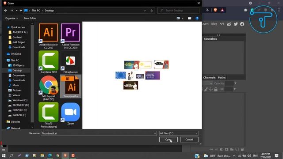This screenshot has height=159, width=283.
Task: Select Md Bayezid Chrome profile shortcut
Action: click(x=48, y=88)
